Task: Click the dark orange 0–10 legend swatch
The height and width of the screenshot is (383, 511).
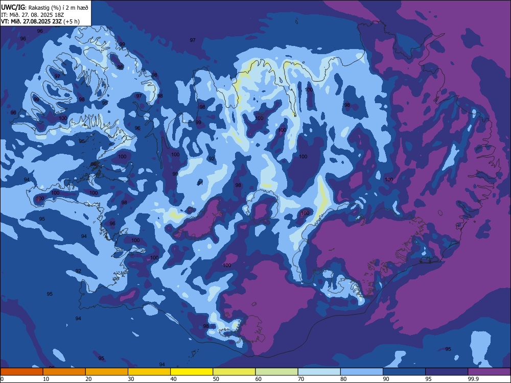Action: [21, 372]
